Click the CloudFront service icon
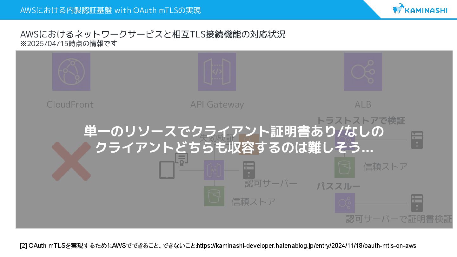Image resolution: width=457 pixels, height=257 pixels. coord(71,72)
